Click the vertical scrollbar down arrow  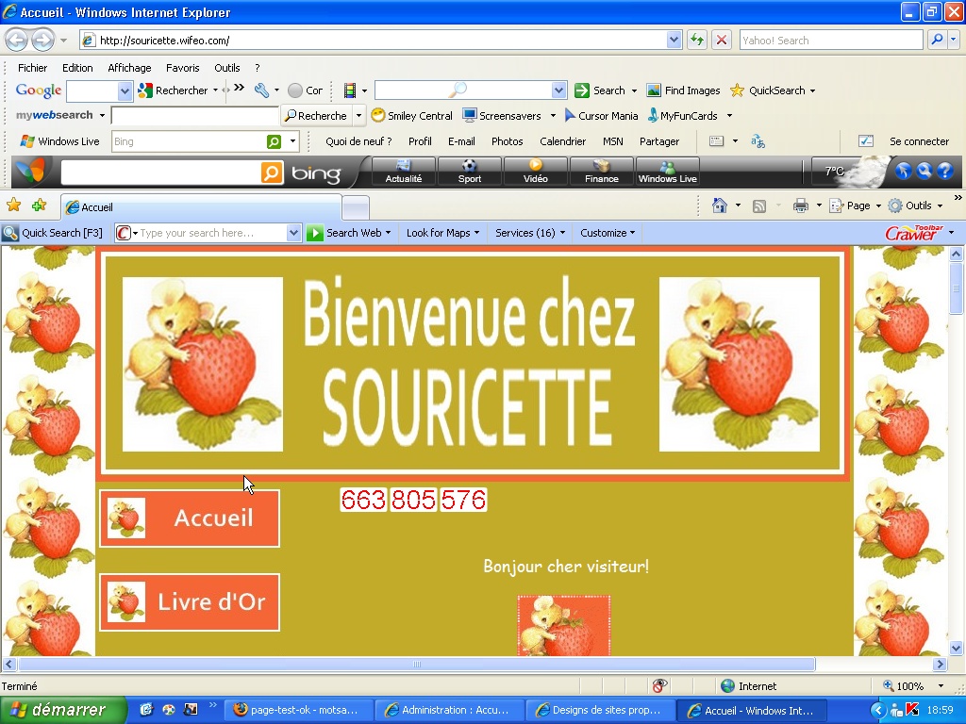957,648
